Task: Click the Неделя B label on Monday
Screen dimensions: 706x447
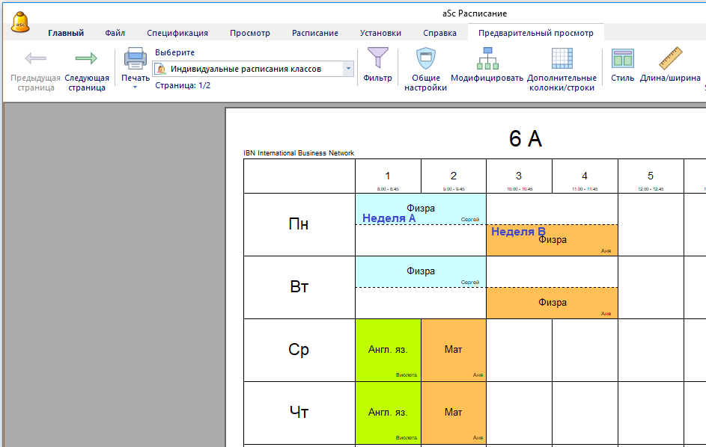Action: pyautogui.click(x=518, y=232)
